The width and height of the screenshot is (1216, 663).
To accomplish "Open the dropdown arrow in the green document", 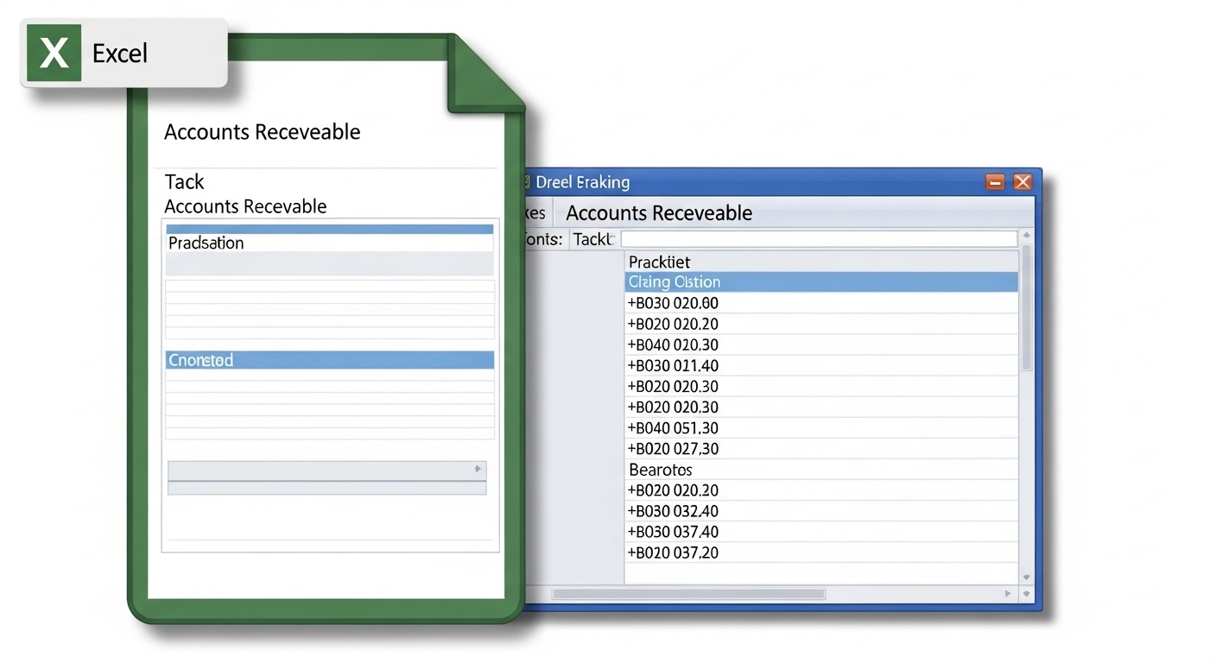I will 478,470.
